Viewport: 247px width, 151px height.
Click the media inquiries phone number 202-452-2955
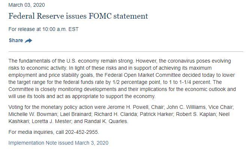tap(82, 132)
